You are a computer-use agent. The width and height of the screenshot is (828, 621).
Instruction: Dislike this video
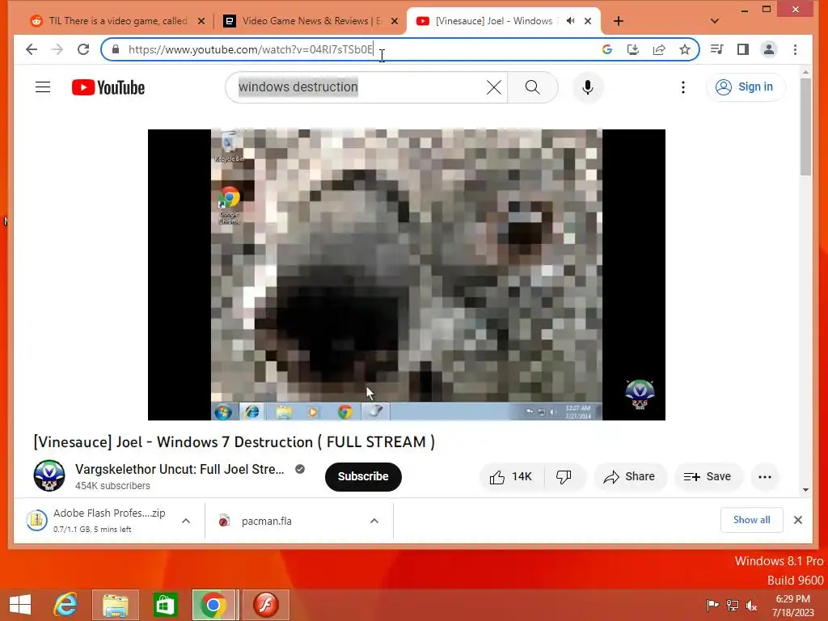point(564,477)
